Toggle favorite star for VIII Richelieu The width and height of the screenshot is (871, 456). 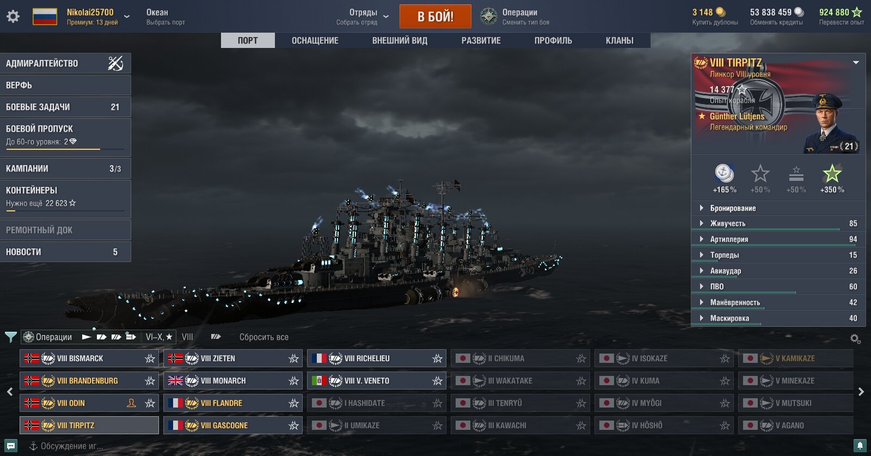tap(437, 358)
